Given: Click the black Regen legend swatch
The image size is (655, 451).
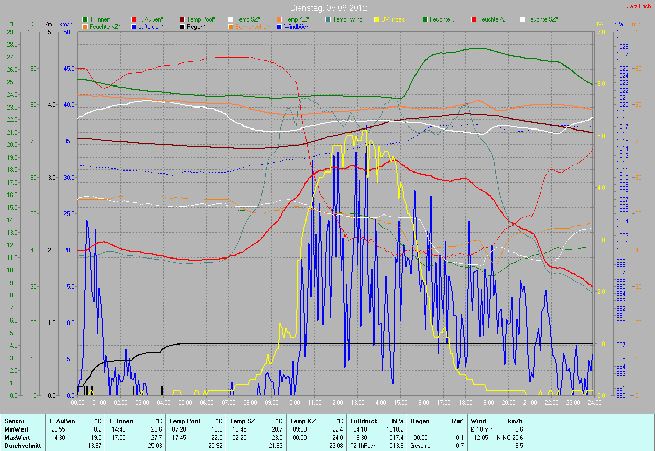Looking at the screenshot, I should [182, 26].
